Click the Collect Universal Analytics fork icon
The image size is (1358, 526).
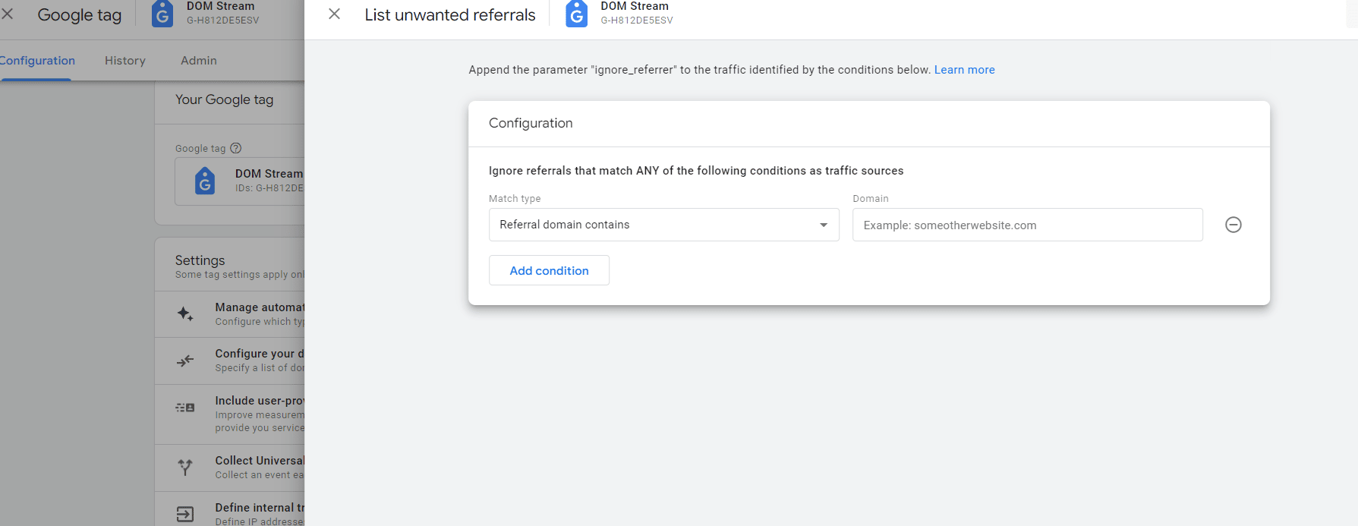(185, 467)
